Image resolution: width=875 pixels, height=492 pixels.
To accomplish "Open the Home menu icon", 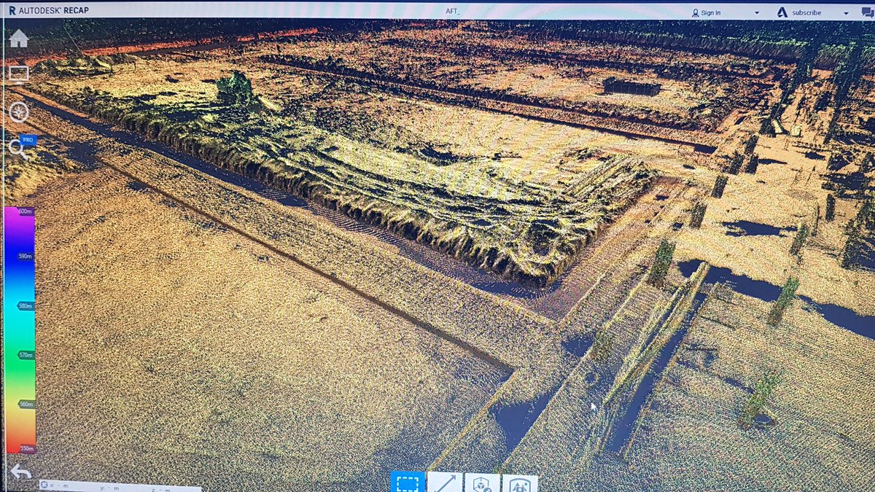I will (x=19, y=38).
